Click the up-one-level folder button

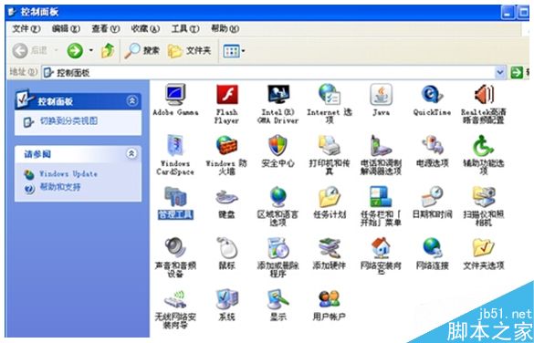(108, 51)
